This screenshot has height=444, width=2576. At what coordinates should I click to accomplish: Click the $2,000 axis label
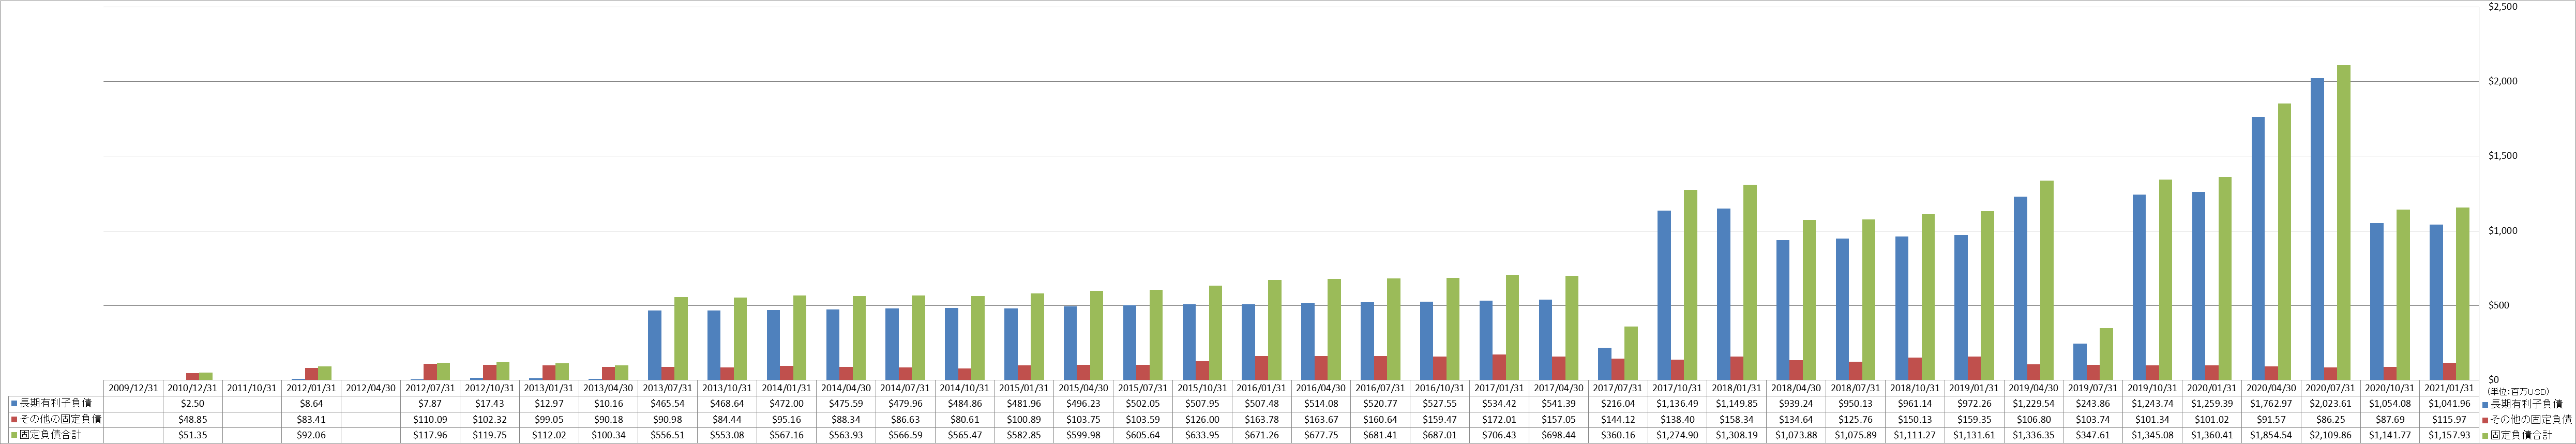click(x=2503, y=82)
